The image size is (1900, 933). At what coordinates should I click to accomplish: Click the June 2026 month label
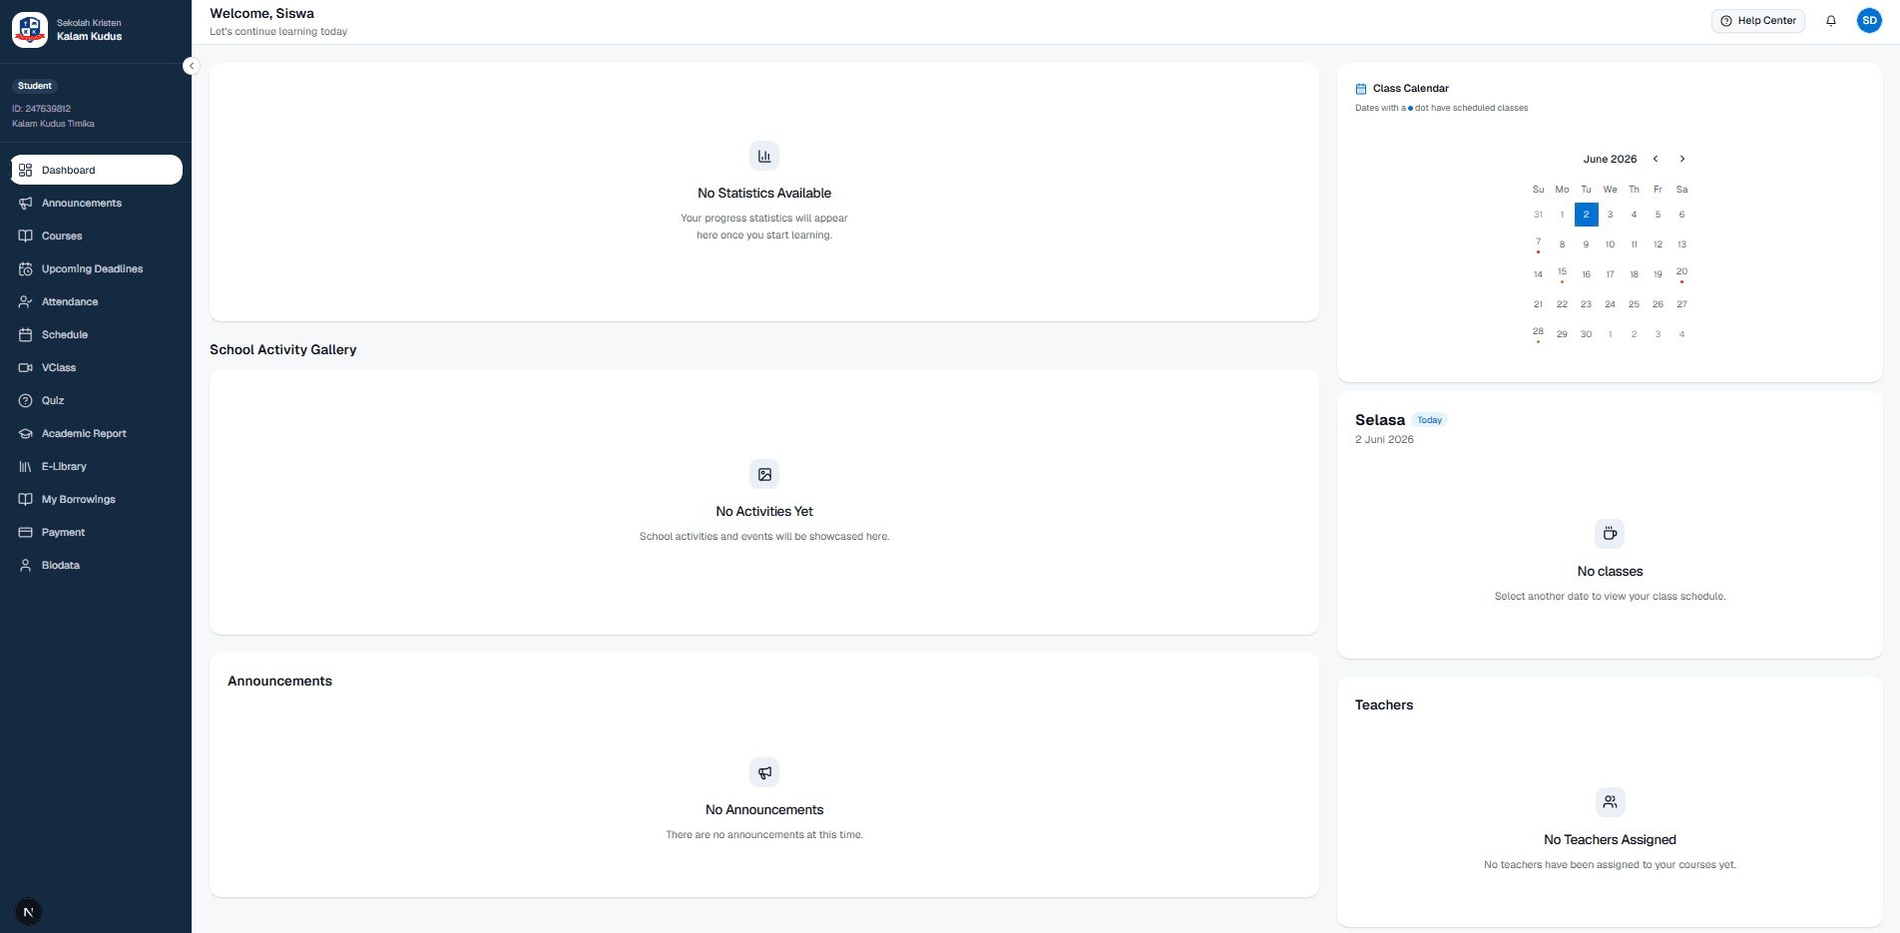point(1610,159)
